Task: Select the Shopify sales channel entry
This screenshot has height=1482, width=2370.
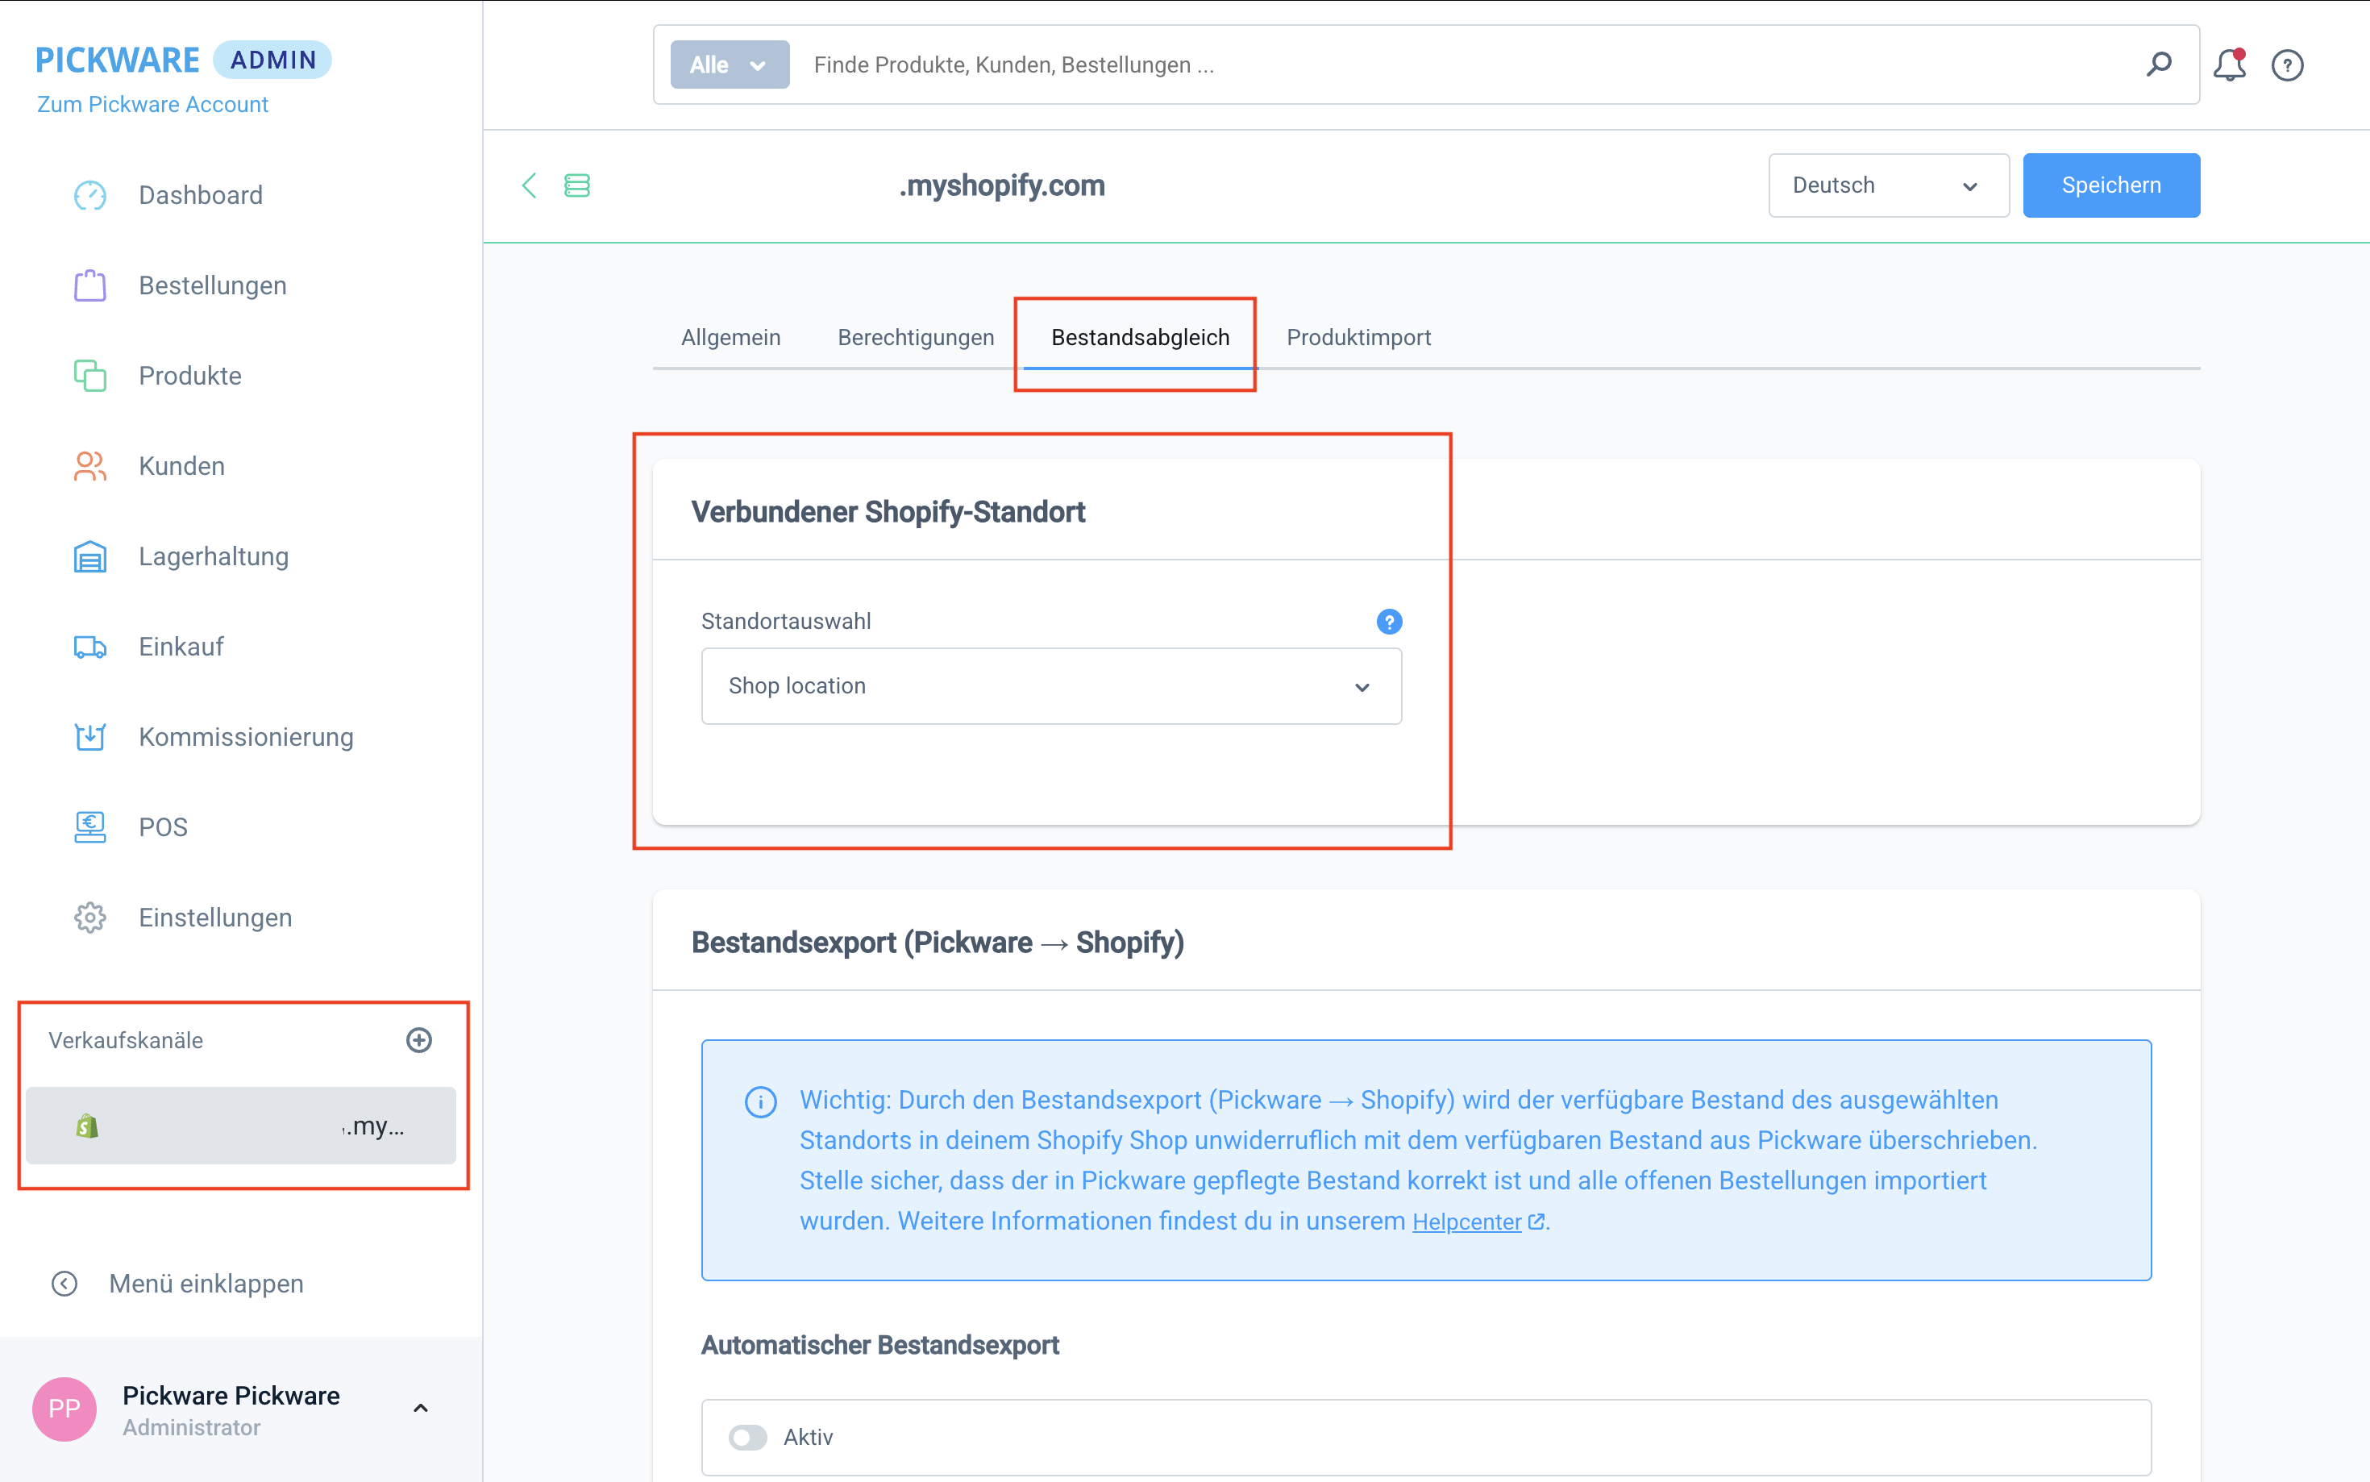Action: 240,1126
